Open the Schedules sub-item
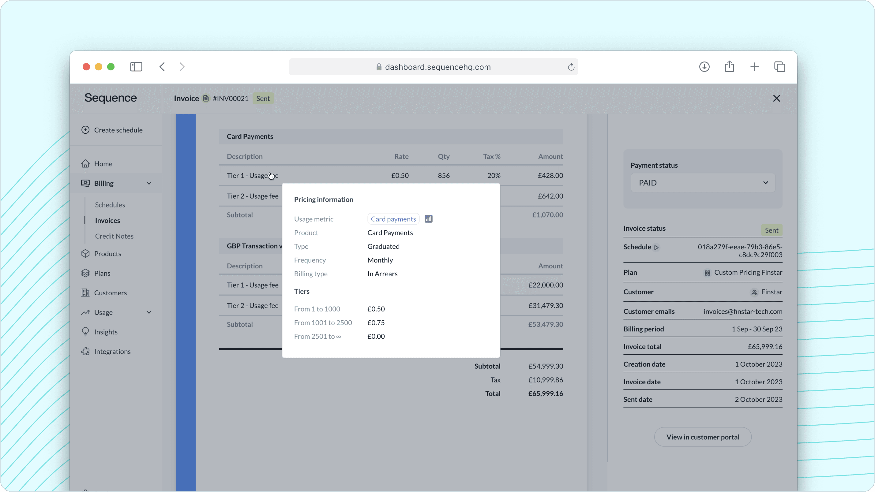 pyautogui.click(x=110, y=205)
